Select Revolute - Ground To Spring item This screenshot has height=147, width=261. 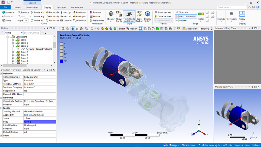[x=39, y=49]
